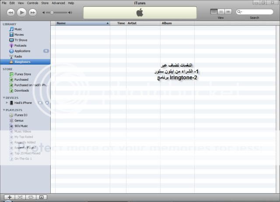Select the Purchased playlist icon
The height and width of the screenshot is (202, 280).
[11, 80]
